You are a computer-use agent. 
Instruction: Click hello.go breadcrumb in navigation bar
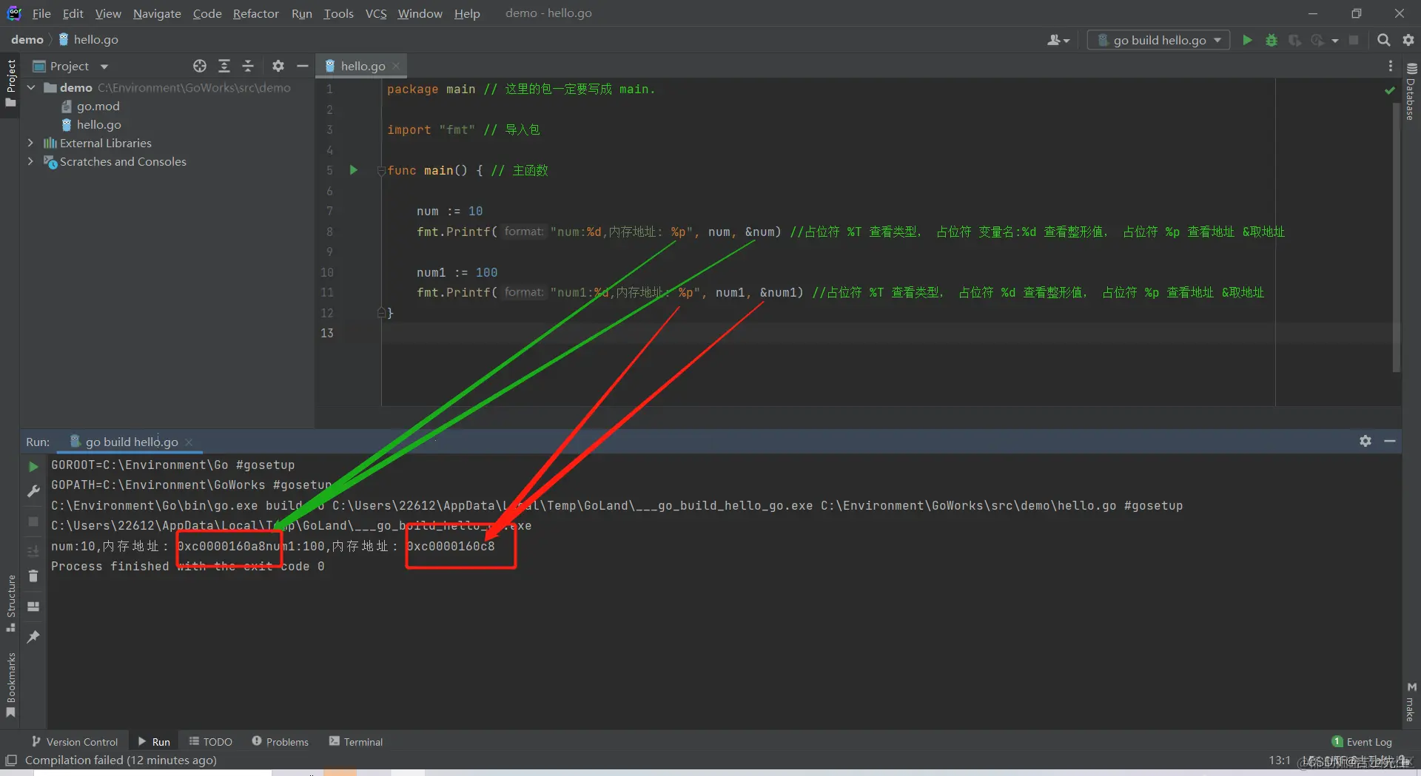click(x=89, y=40)
